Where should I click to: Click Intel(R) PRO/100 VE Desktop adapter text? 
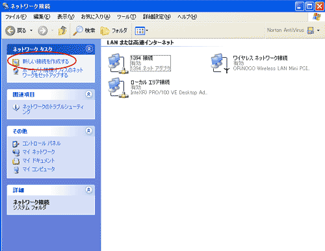pyautogui.click(x=169, y=93)
